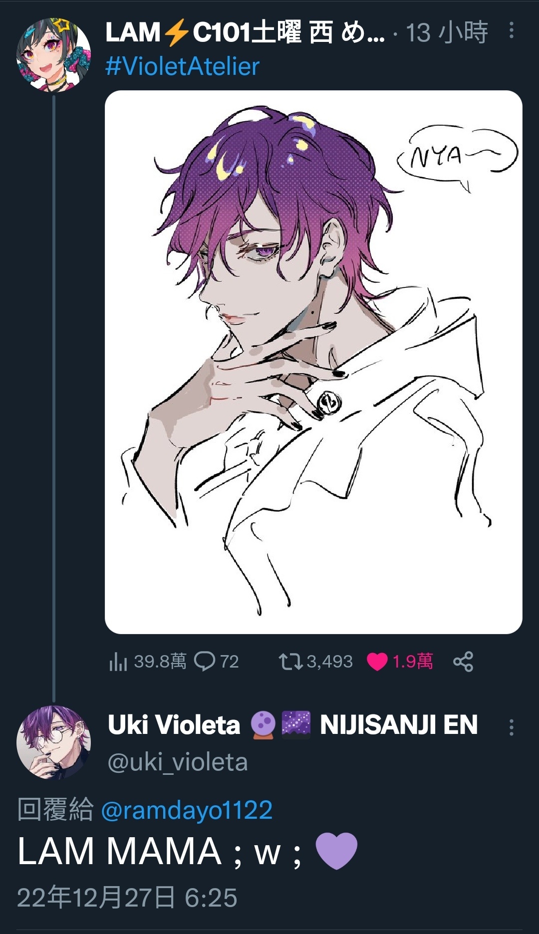Screen dimensions: 539x934
Task: Tap the 39.8萬 view count number
Action: pyautogui.click(x=160, y=662)
